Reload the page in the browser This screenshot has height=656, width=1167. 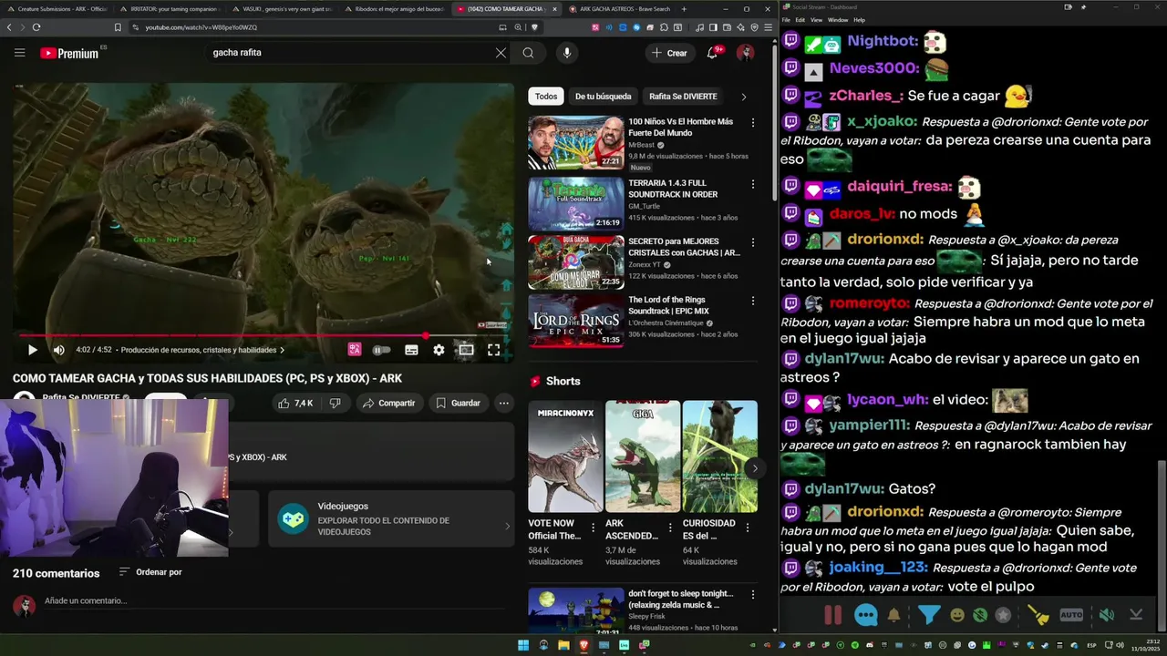pyautogui.click(x=36, y=27)
